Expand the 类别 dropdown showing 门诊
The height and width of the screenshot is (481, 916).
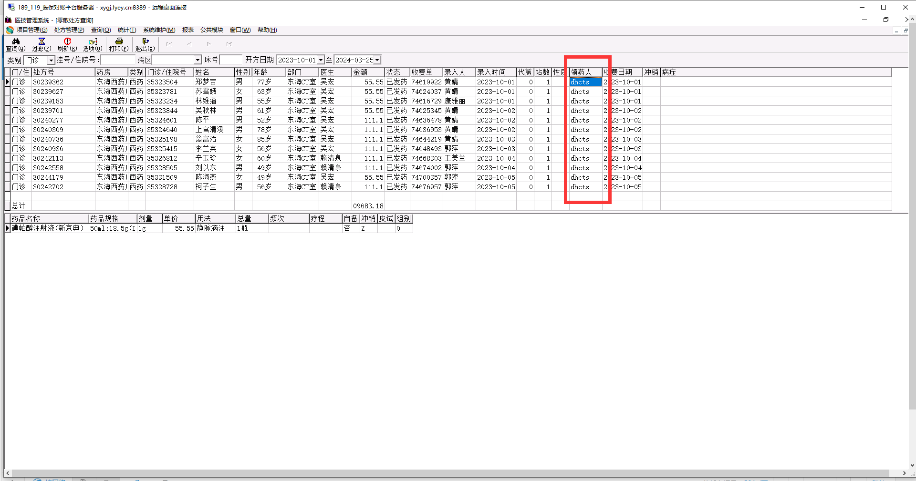coord(51,60)
